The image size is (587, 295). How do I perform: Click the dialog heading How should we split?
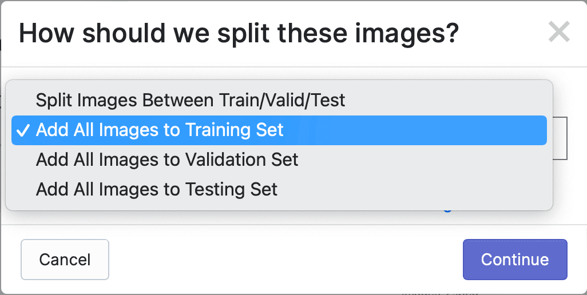[239, 33]
